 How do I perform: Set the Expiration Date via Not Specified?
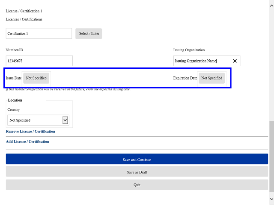coord(211,78)
